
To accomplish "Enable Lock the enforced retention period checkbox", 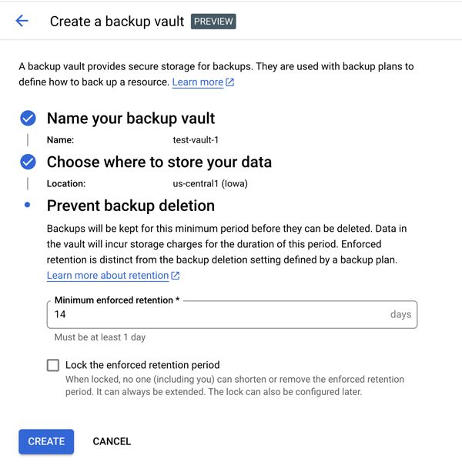I will point(52,365).
